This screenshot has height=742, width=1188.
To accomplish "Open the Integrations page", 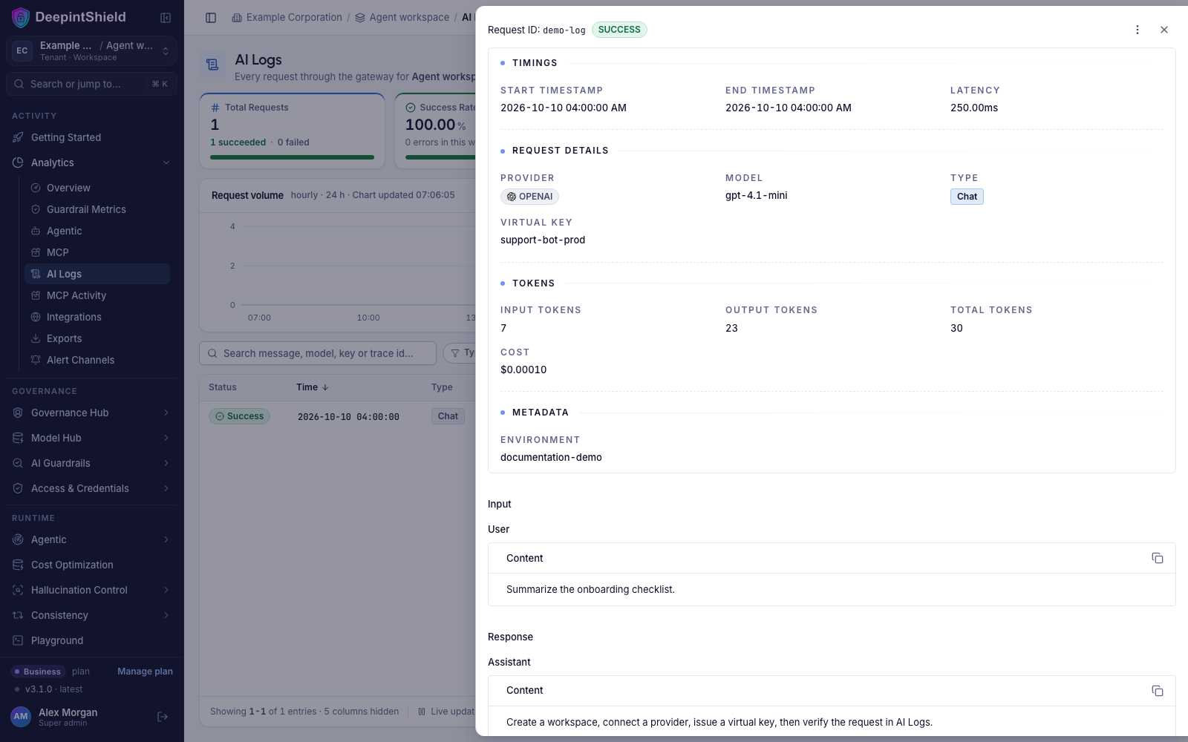I will (97, 317).
